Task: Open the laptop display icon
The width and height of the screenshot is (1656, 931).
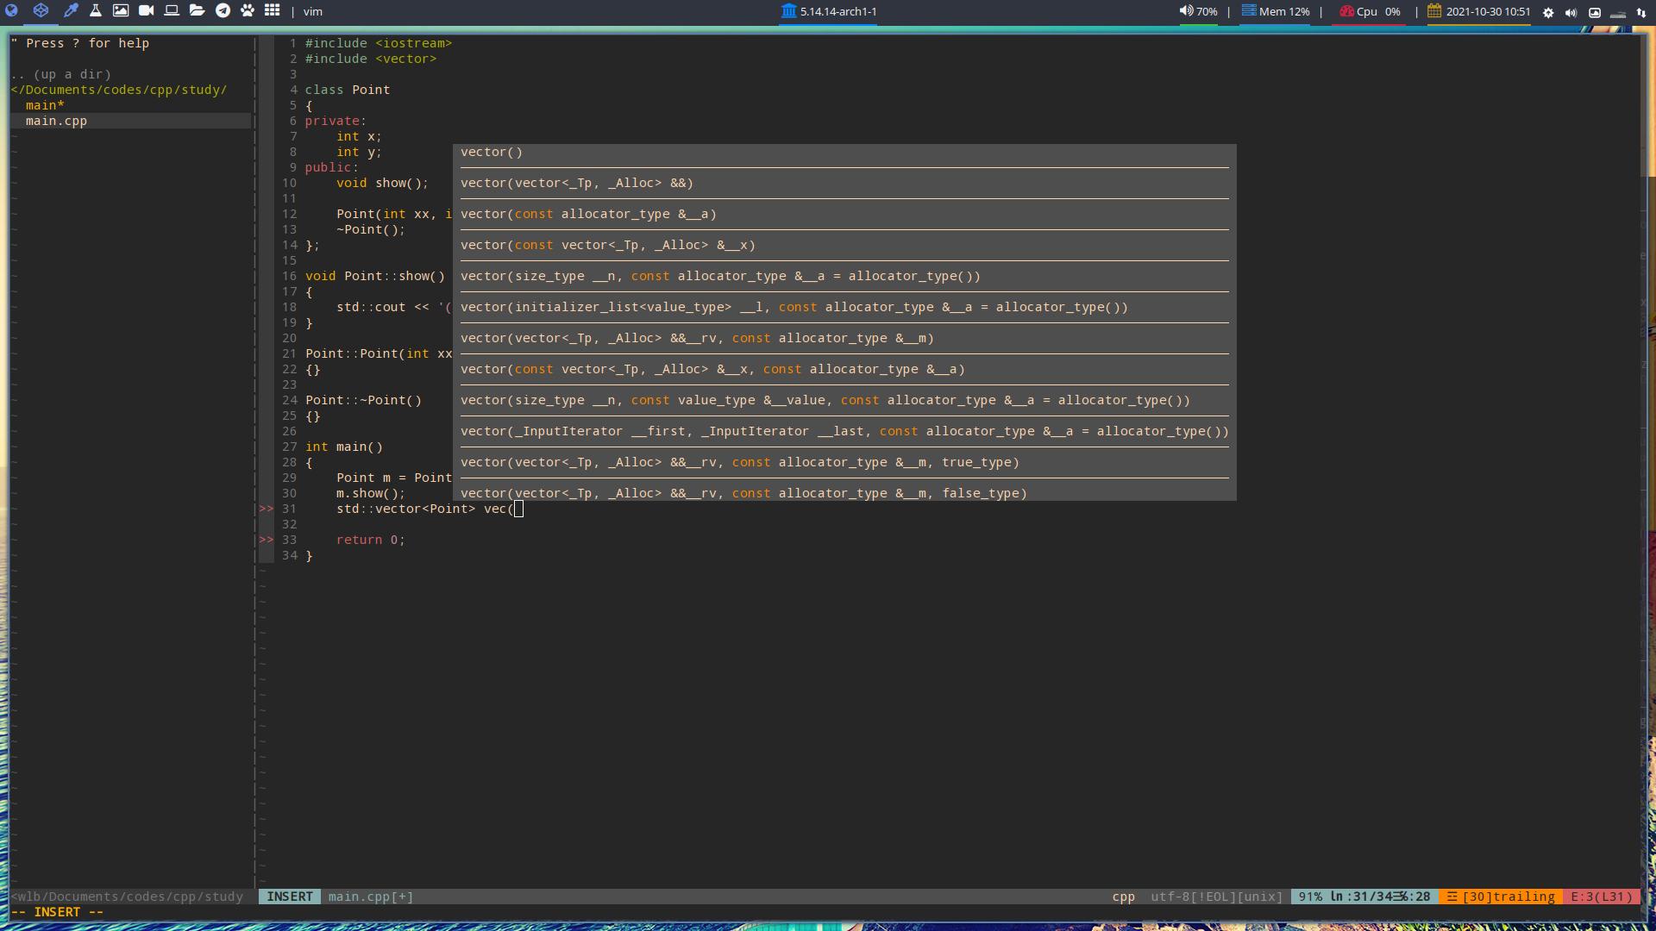Action: click(171, 11)
